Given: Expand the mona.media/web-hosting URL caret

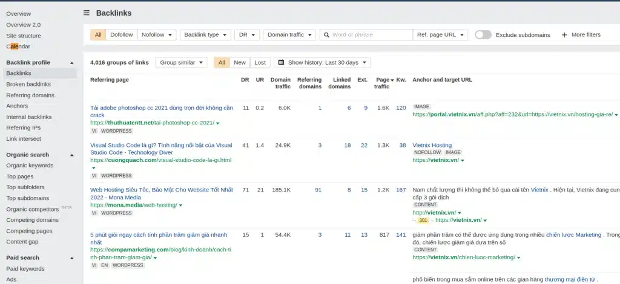Looking at the screenshot, I should [180, 205].
